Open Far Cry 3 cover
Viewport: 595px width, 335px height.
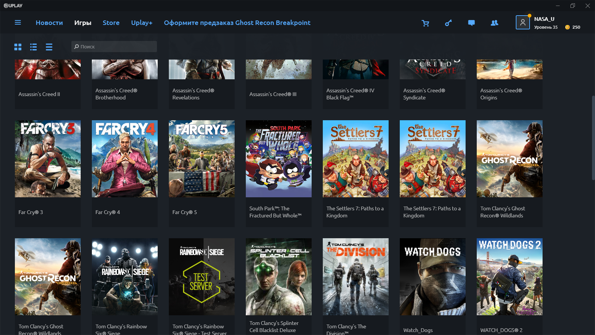48,159
